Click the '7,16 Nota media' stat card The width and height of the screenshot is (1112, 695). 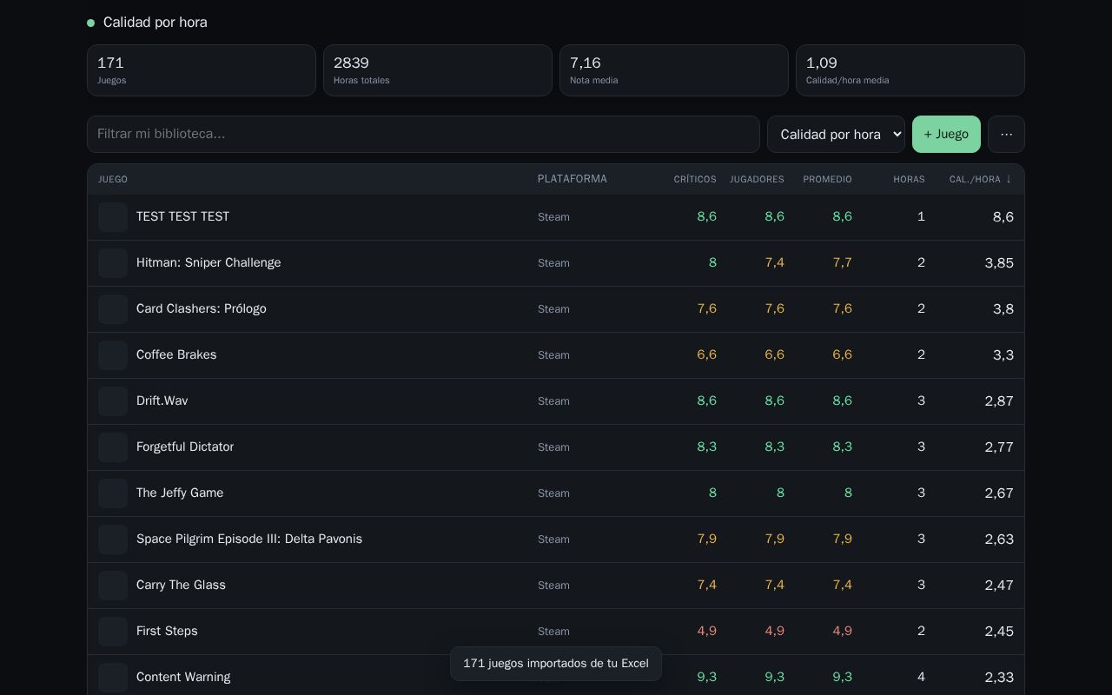[674, 70]
